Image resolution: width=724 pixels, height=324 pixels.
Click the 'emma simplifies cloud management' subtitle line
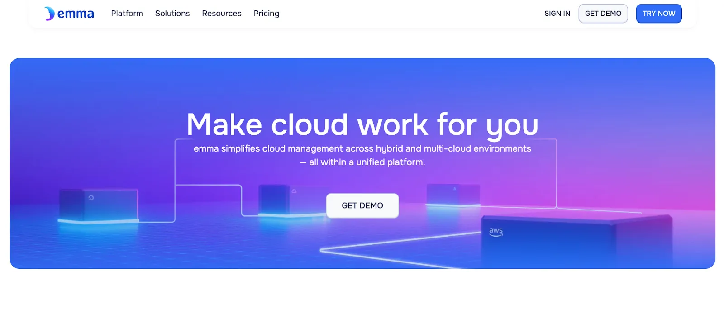click(x=362, y=148)
